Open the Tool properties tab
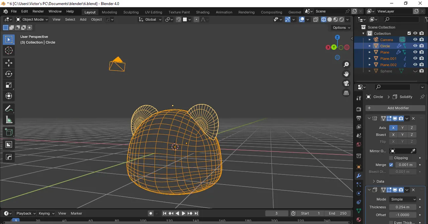Viewport: 428px width, 224px height. pyautogui.click(x=359, y=98)
